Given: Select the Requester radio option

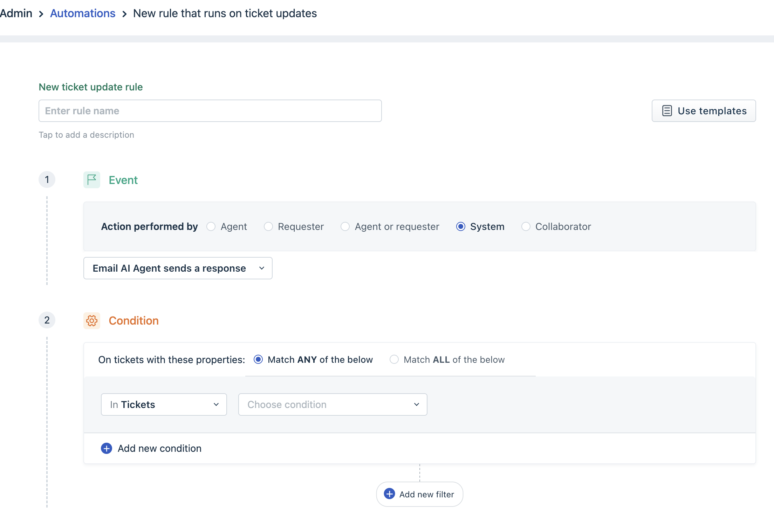Looking at the screenshot, I should tap(268, 226).
